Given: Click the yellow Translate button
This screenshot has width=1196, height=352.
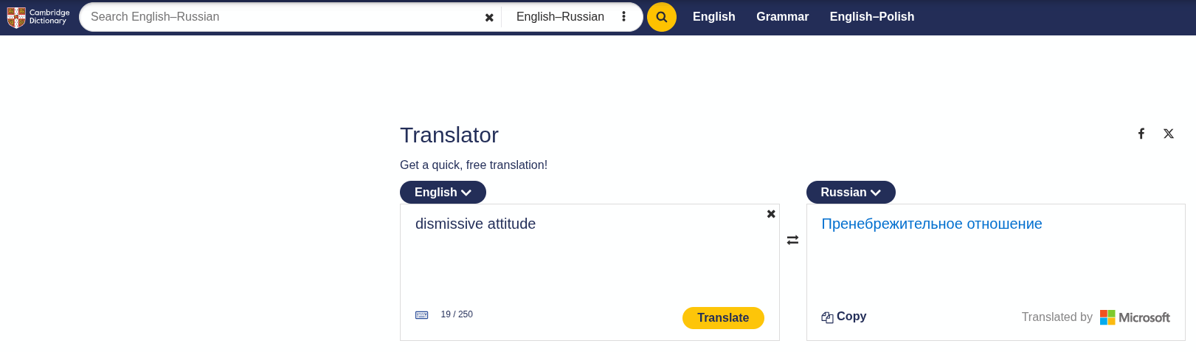Looking at the screenshot, I should pos(723,318).
